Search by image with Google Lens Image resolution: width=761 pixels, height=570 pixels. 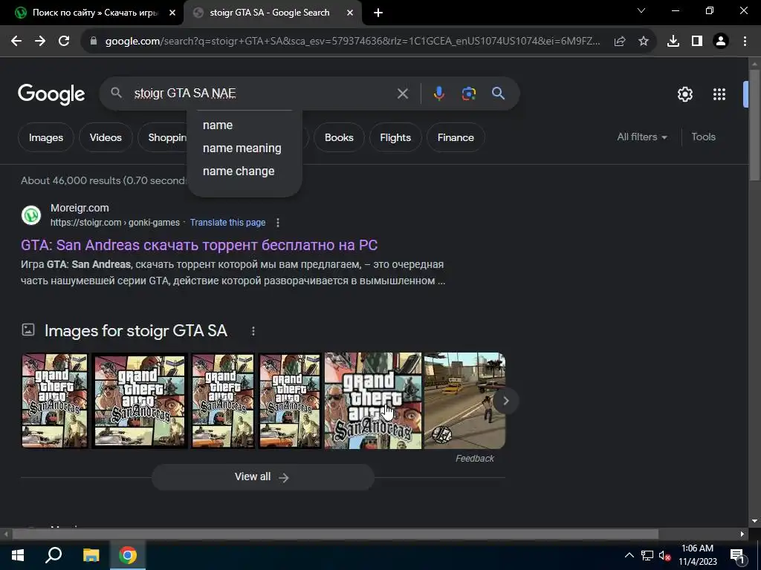(x=469, y=94)
